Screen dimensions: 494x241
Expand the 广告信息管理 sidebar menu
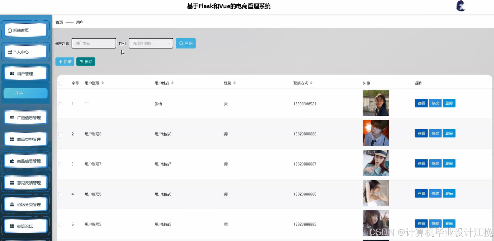coord(26,117)
